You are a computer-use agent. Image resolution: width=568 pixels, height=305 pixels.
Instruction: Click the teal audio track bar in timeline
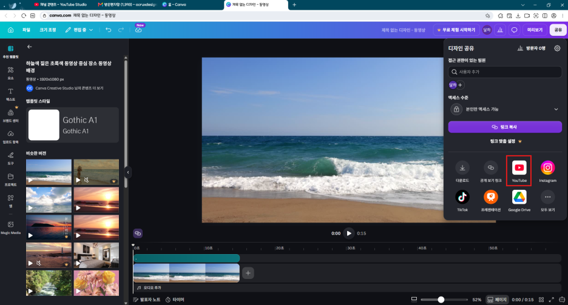tap(186, 258)
